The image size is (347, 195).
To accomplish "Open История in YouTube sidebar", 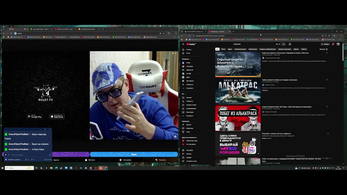I will (x=189, y=97).
